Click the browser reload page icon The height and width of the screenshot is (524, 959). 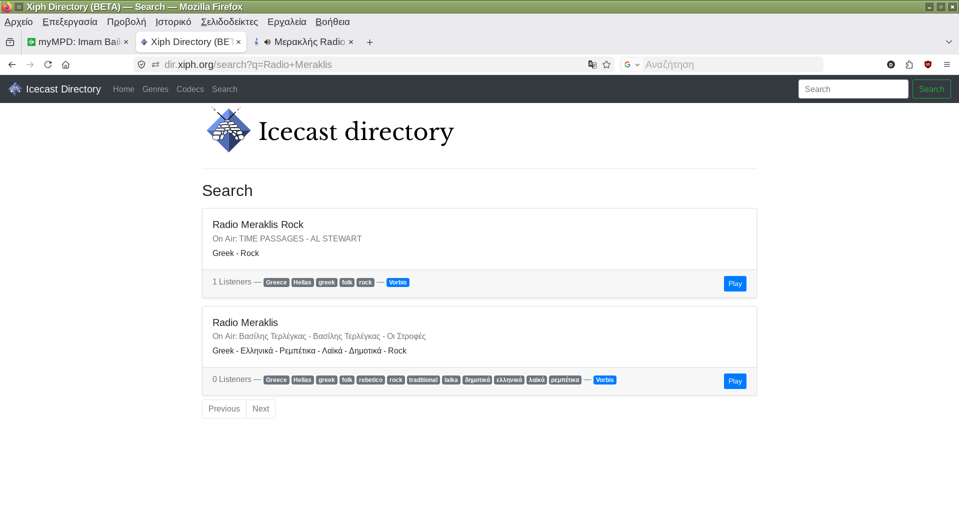pyautogui.click(x=48, y=64)
